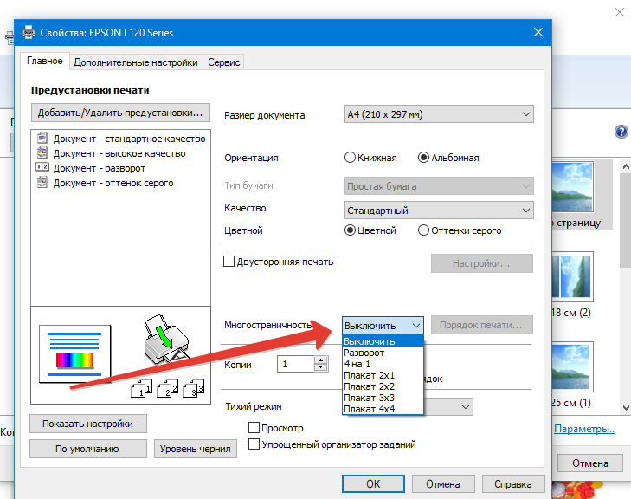
Task: Click Добавить/Удалить предустановки button
Action: click(120, 113)
